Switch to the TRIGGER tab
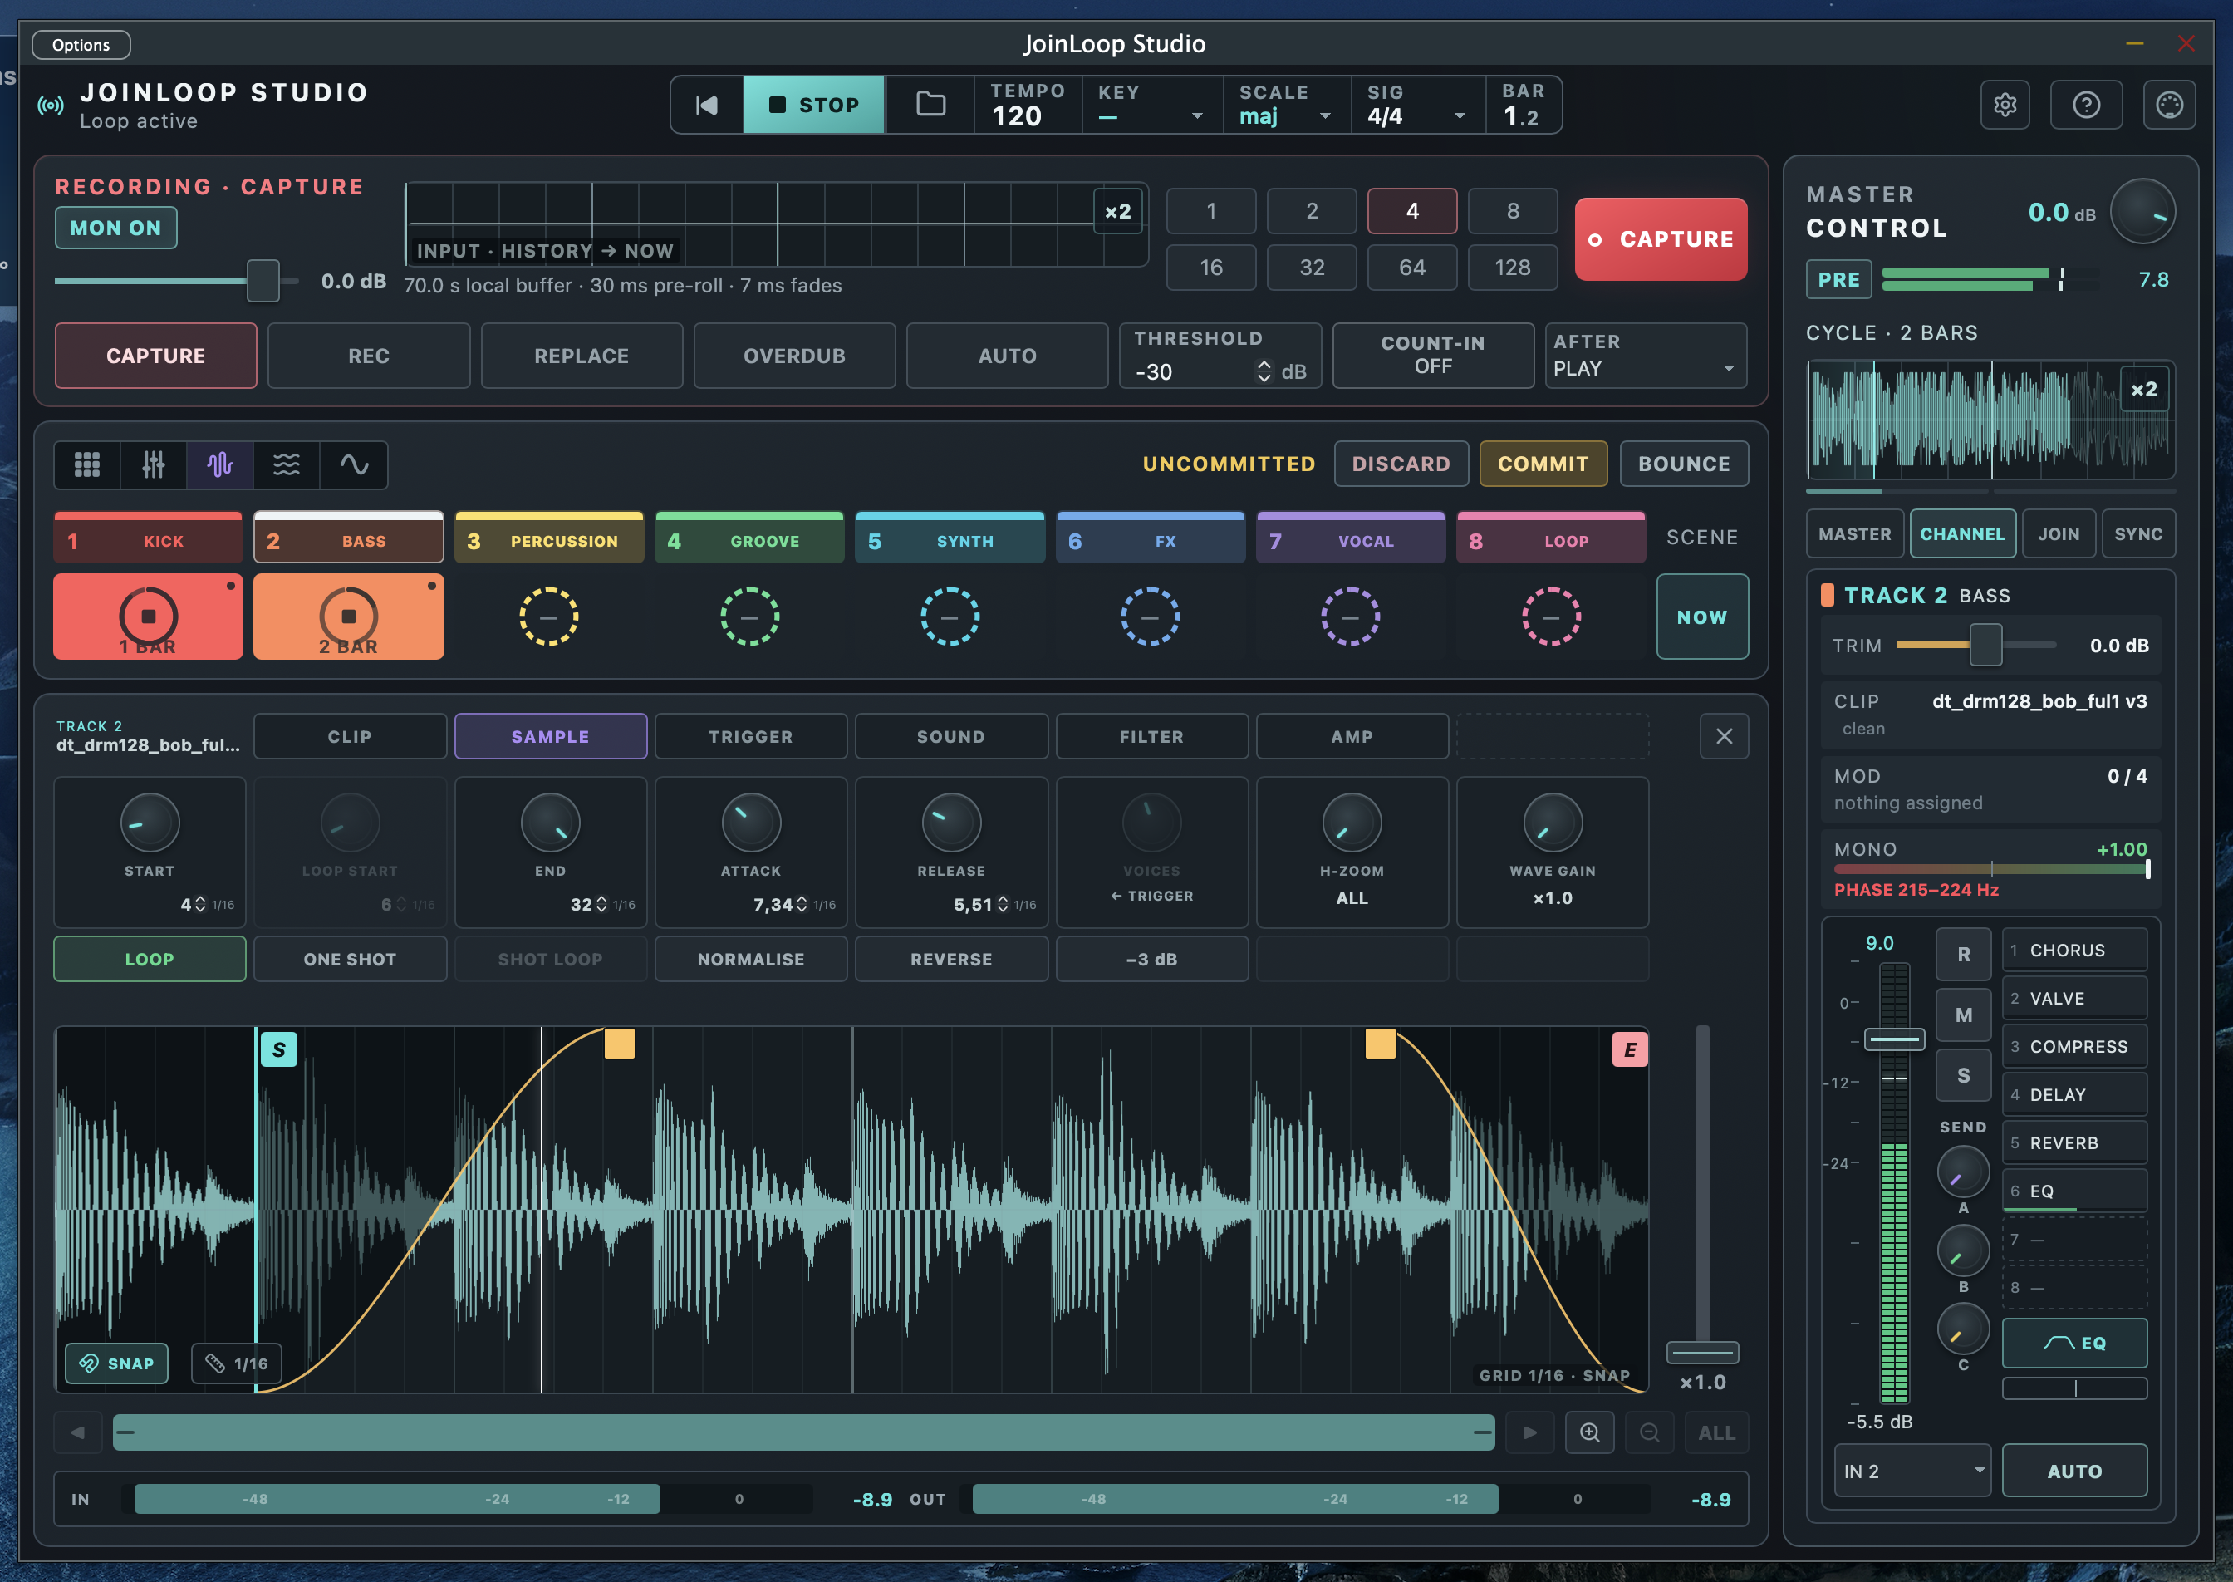 tap(751, 736)
